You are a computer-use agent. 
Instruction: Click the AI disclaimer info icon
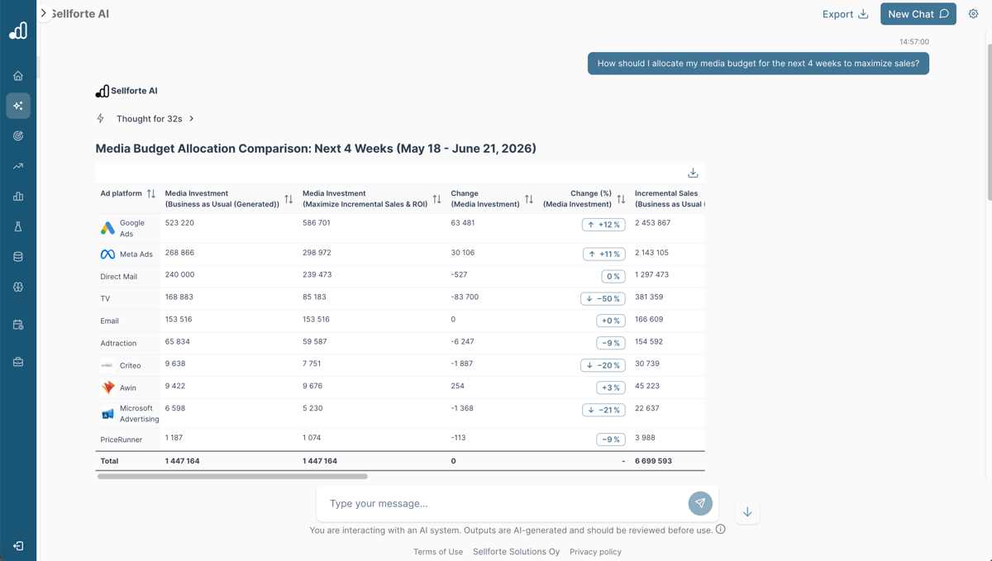pos(721,530)
